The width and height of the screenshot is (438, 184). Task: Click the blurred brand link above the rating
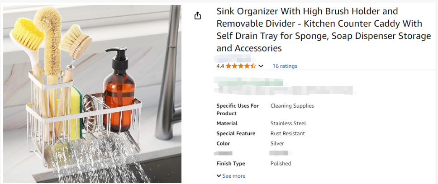click(233, 58)
